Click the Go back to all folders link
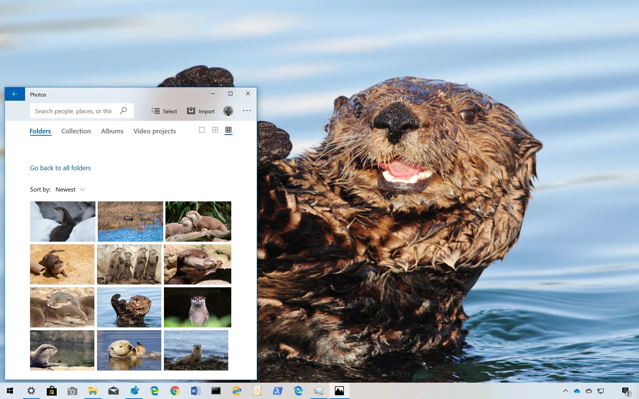 click(60, 168)
